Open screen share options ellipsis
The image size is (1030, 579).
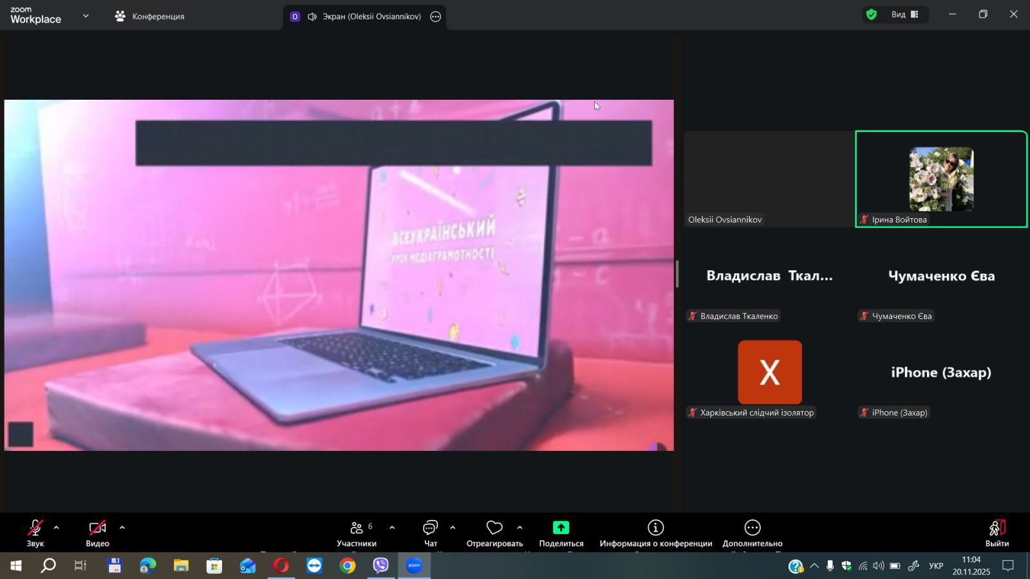436,17
